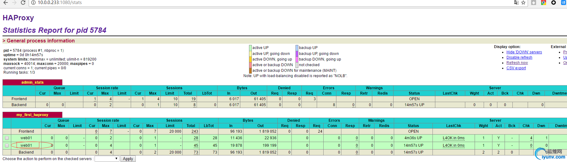Screen dimensions: 567x162
Task: Click the 'maxsock = 40014' system limits line
Action: click(49, 64)
